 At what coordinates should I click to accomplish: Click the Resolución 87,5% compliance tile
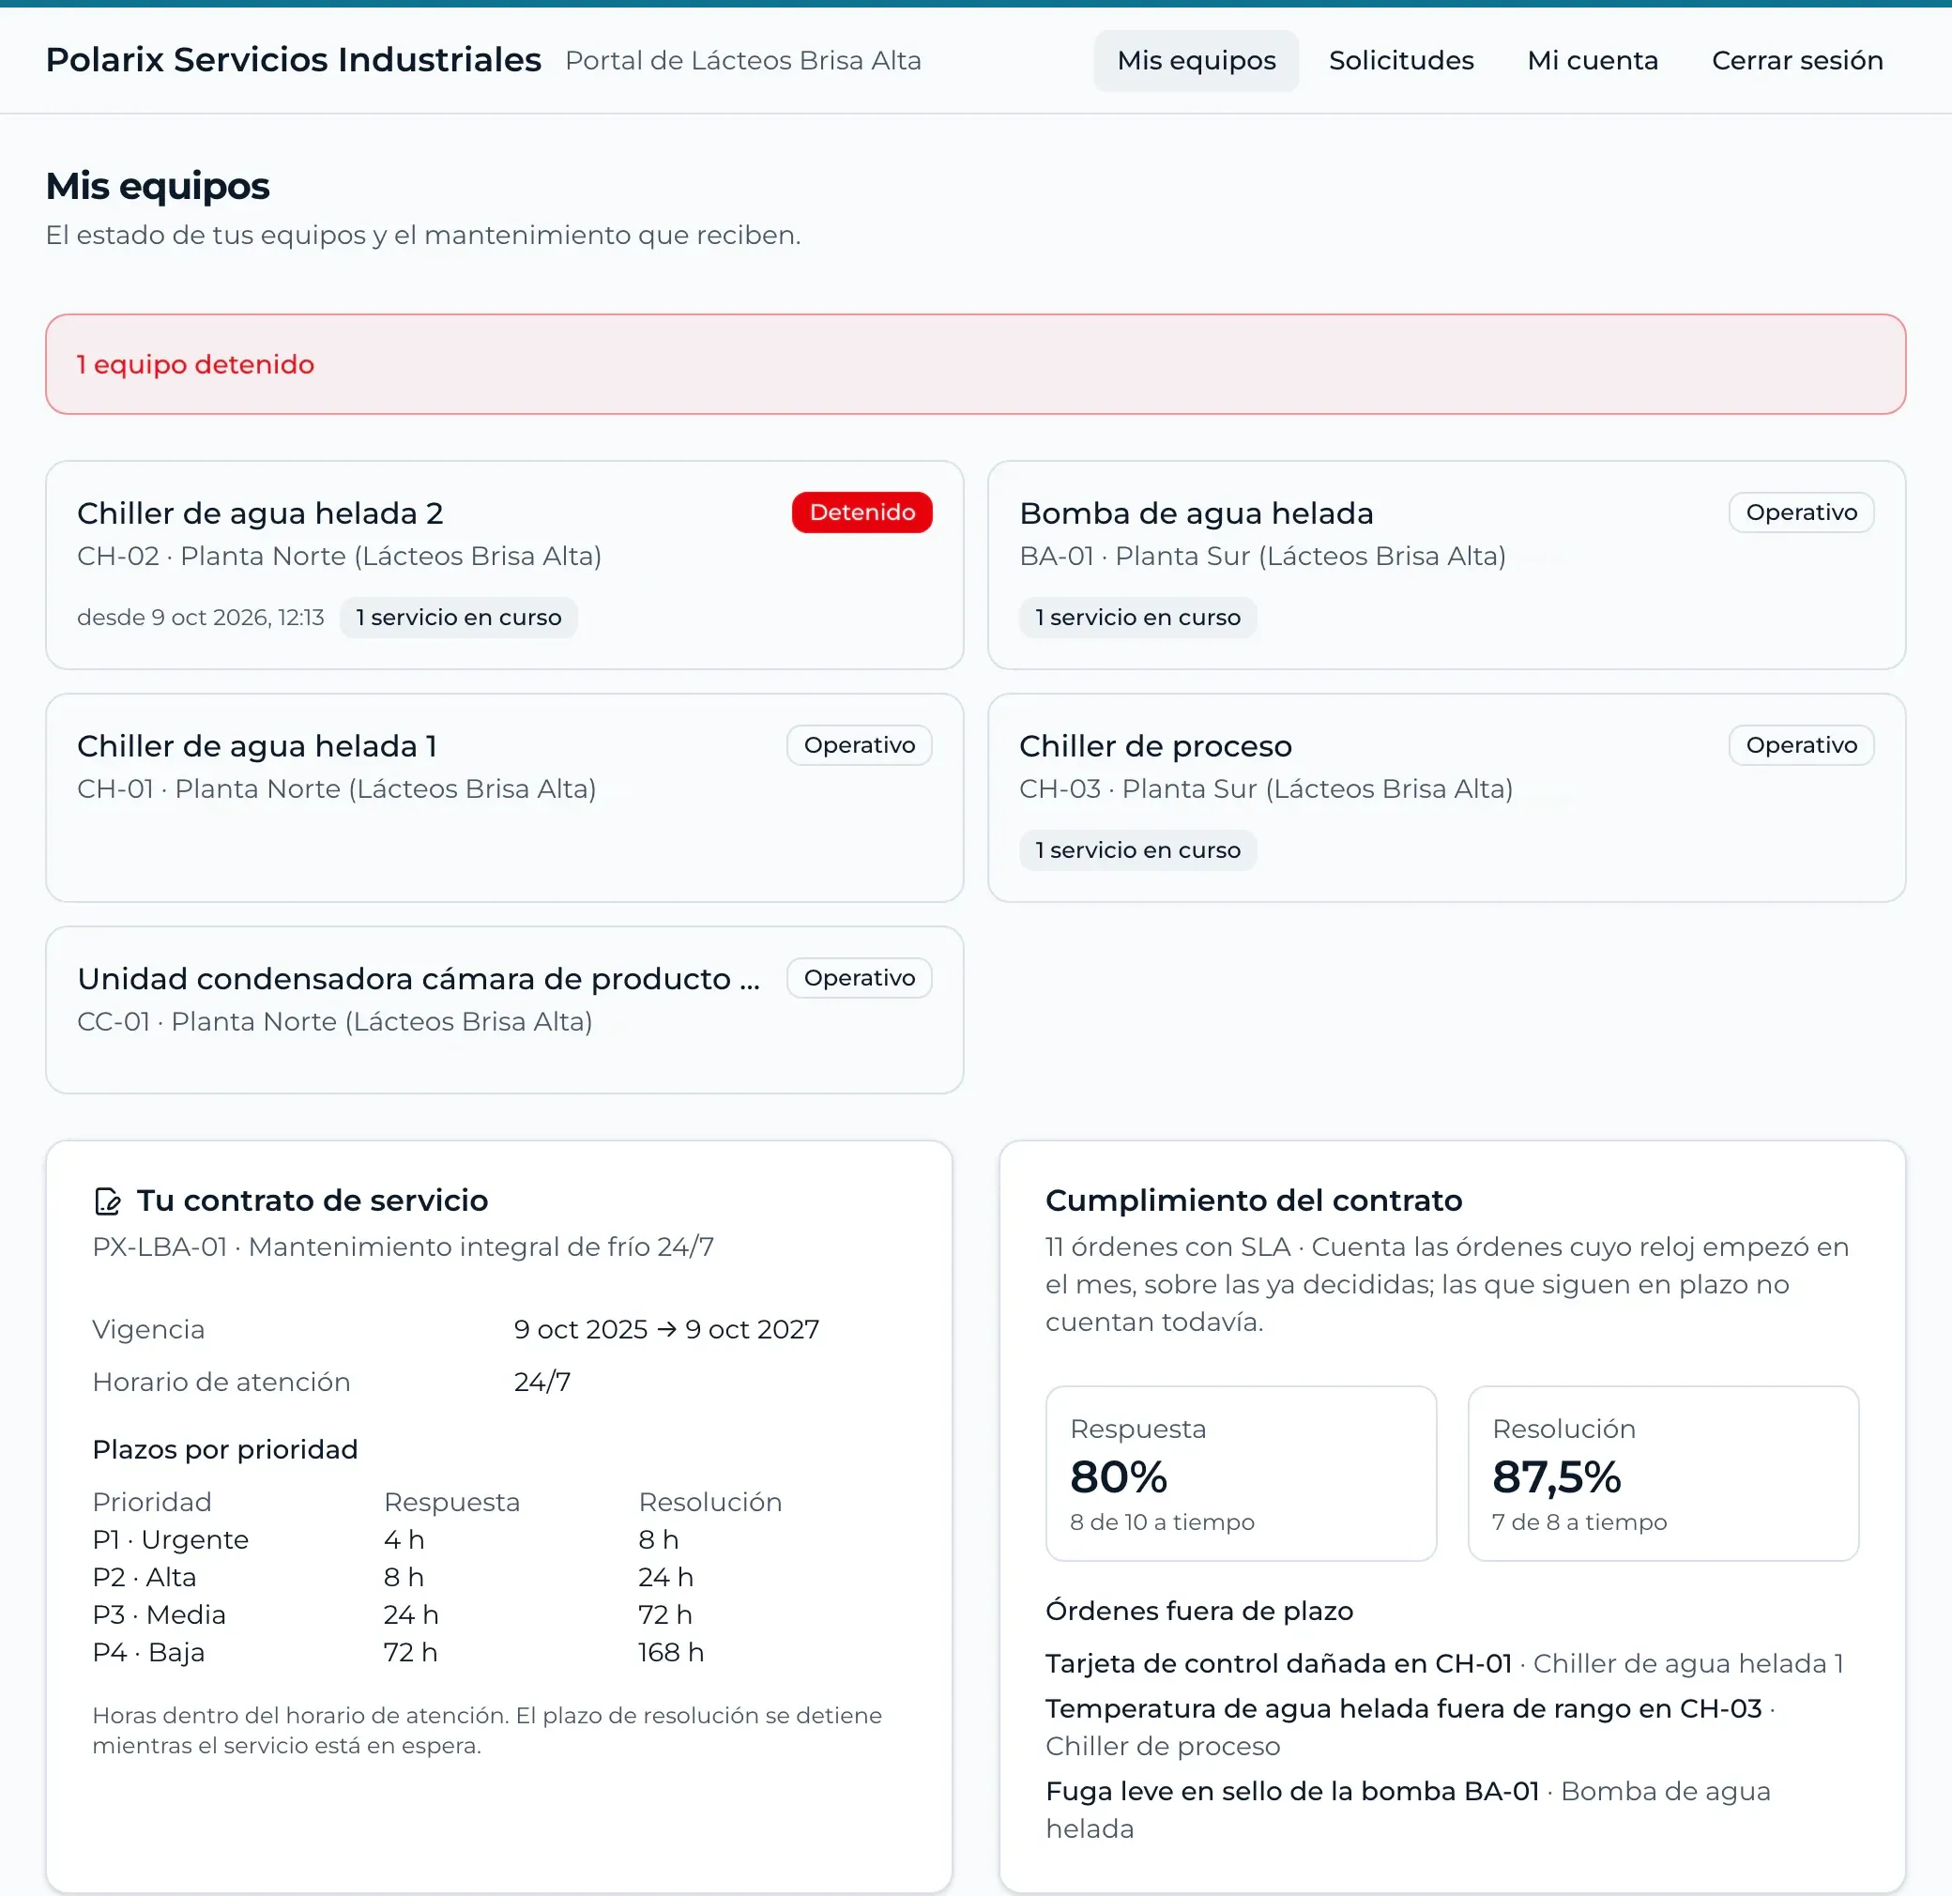click(1663, 1474)
